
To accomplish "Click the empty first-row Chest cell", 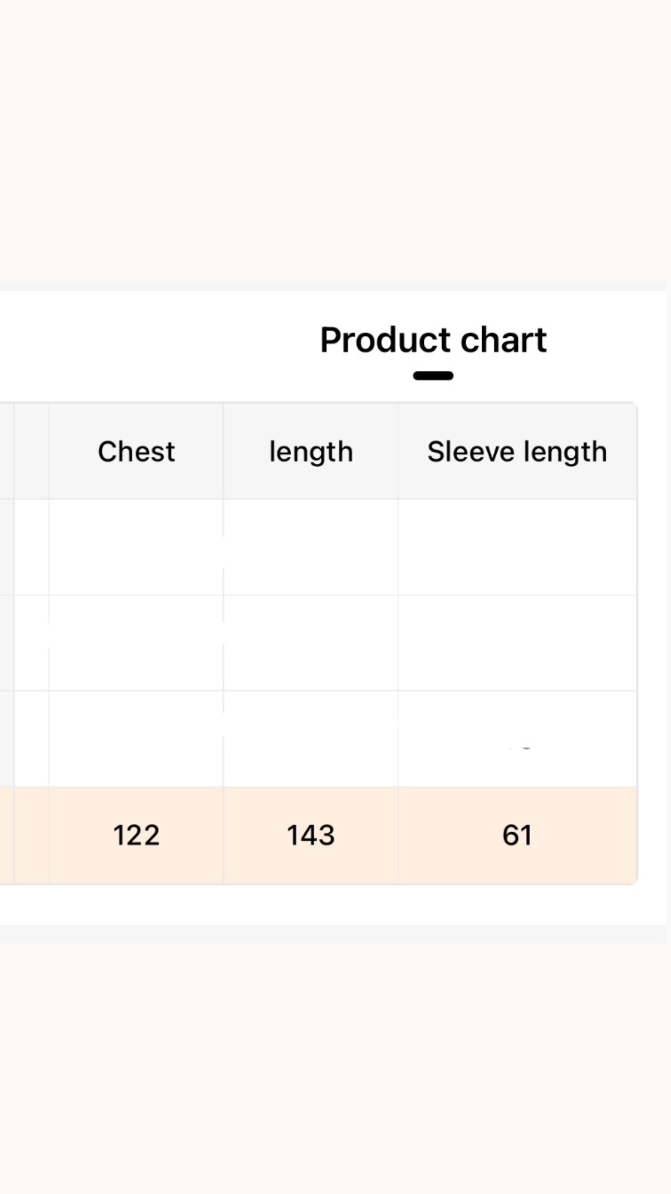I will 136,547.
